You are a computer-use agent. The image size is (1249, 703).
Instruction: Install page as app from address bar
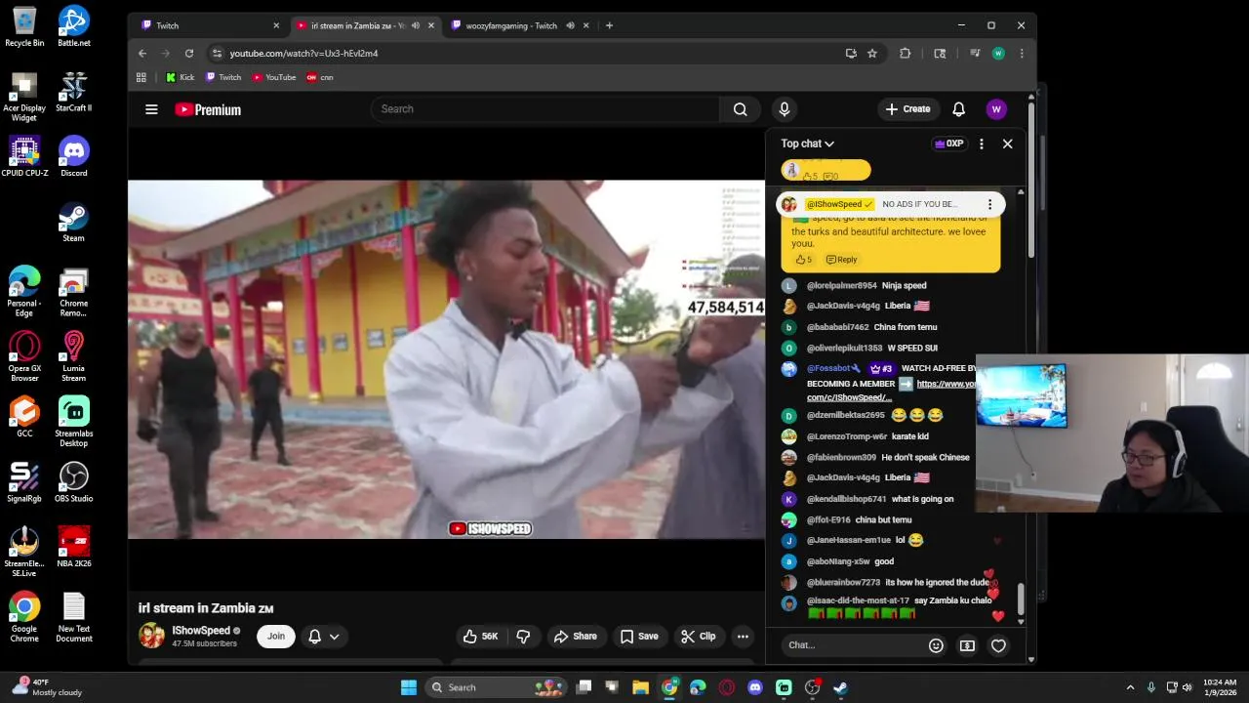[x=851, y=54]
